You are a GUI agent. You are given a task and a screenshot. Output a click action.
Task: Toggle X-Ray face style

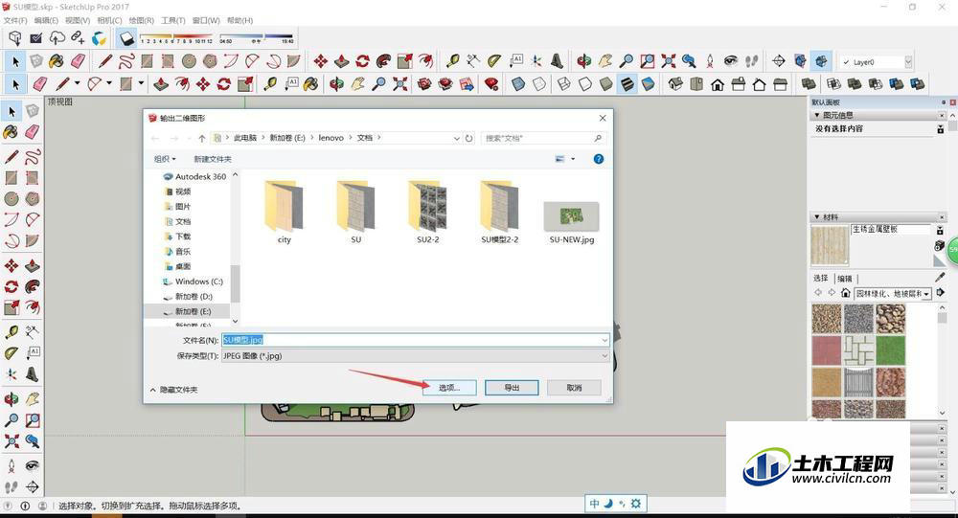518,83
